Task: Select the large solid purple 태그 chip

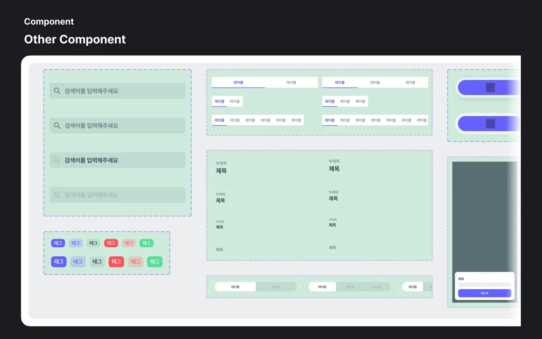Action: (x=59, y=262)
